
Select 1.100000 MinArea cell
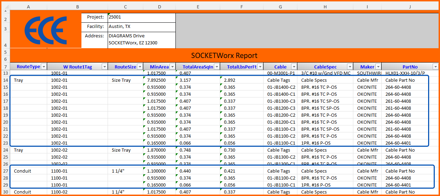(159, 171)
